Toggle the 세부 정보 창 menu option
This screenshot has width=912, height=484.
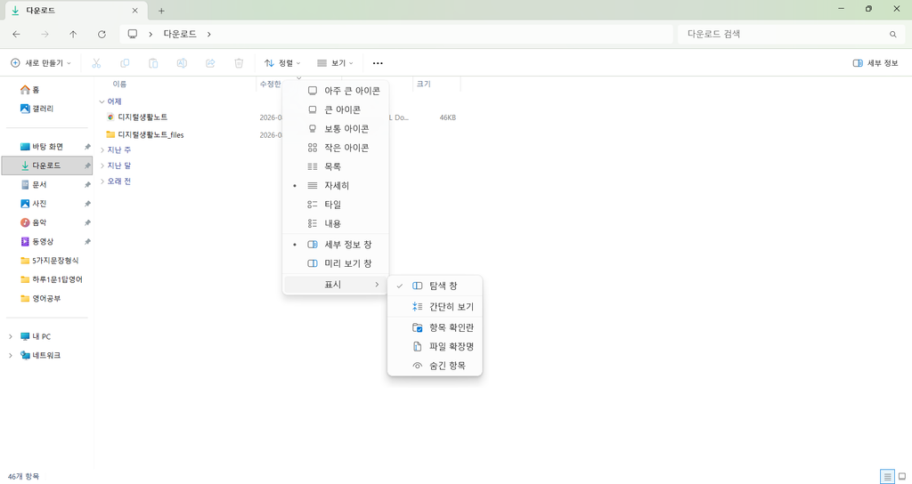pos(336,245)
